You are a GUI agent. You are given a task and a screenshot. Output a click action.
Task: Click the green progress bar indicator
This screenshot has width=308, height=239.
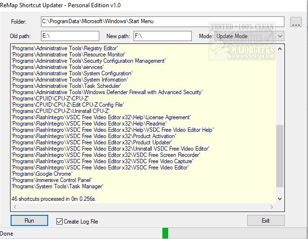coord(165,233)
